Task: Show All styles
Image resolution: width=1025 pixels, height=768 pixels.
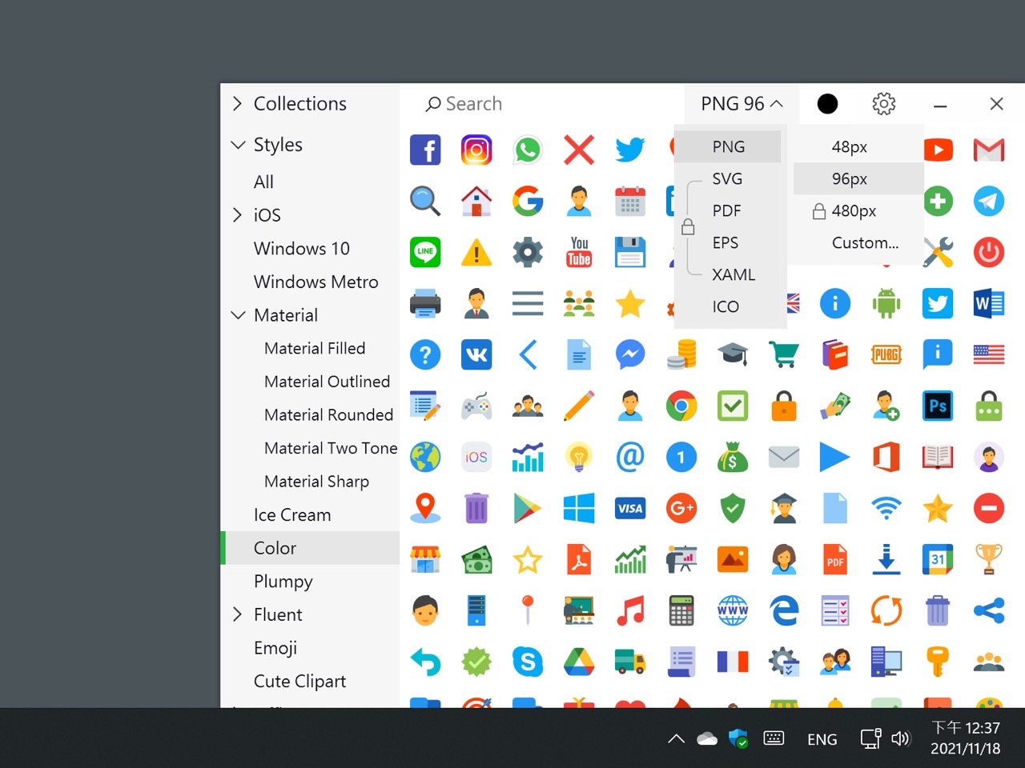Action: click(x=310, y=182)
